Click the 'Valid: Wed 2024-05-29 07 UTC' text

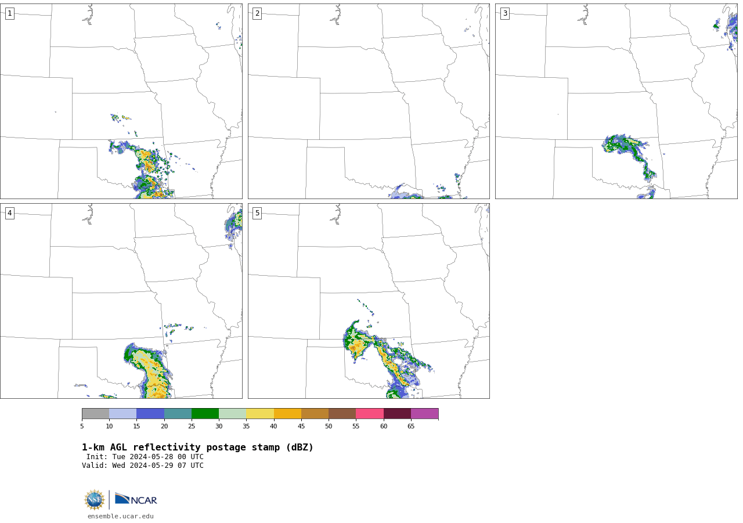click(143, 466)
